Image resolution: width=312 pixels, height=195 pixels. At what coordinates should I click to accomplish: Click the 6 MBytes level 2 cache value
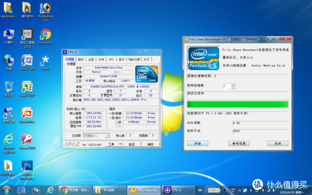pyautogui.click(x=134, y=122)
